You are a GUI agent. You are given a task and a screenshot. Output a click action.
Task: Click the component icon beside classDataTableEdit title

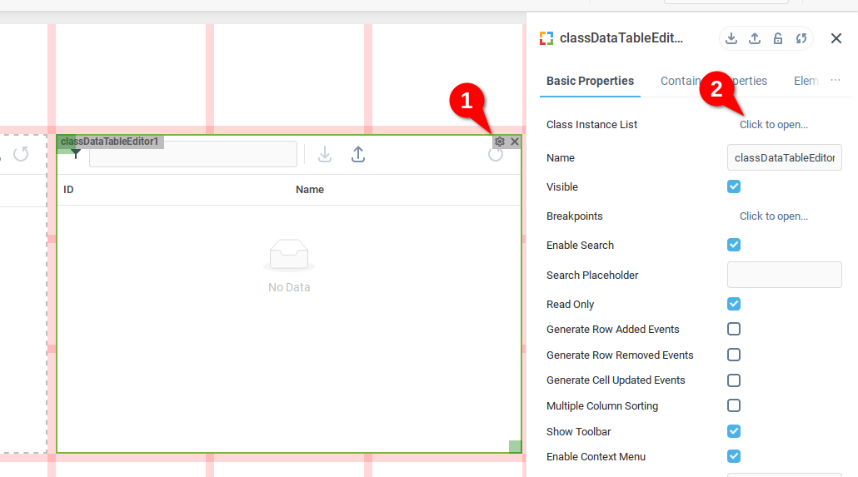pos(546,38)
